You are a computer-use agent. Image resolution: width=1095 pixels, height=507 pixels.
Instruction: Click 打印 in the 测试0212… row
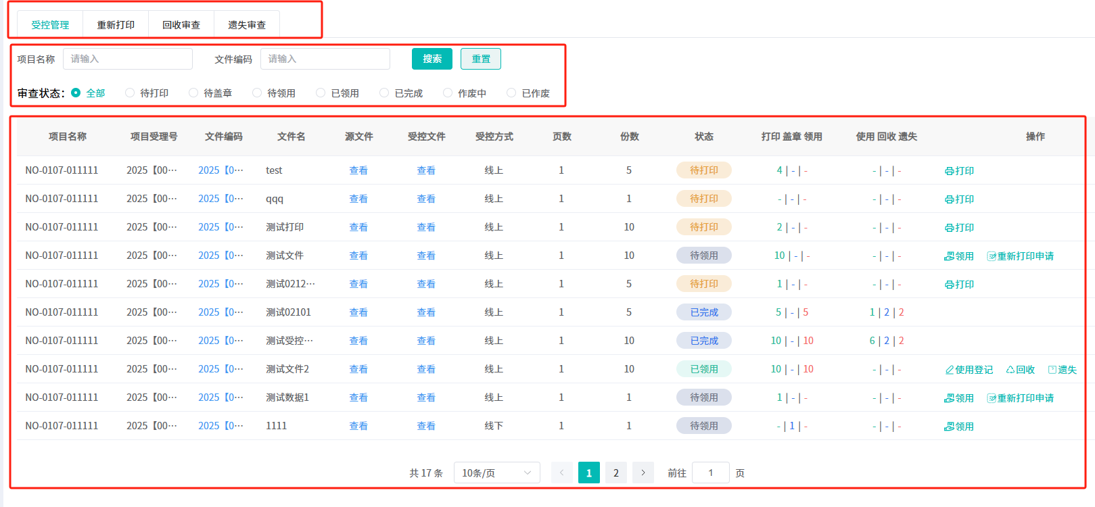pos(959,284)
